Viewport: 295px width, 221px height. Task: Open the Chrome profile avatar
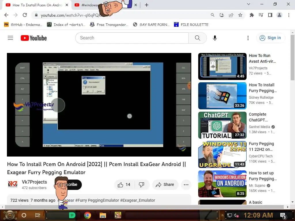click(x=279, y=15)
